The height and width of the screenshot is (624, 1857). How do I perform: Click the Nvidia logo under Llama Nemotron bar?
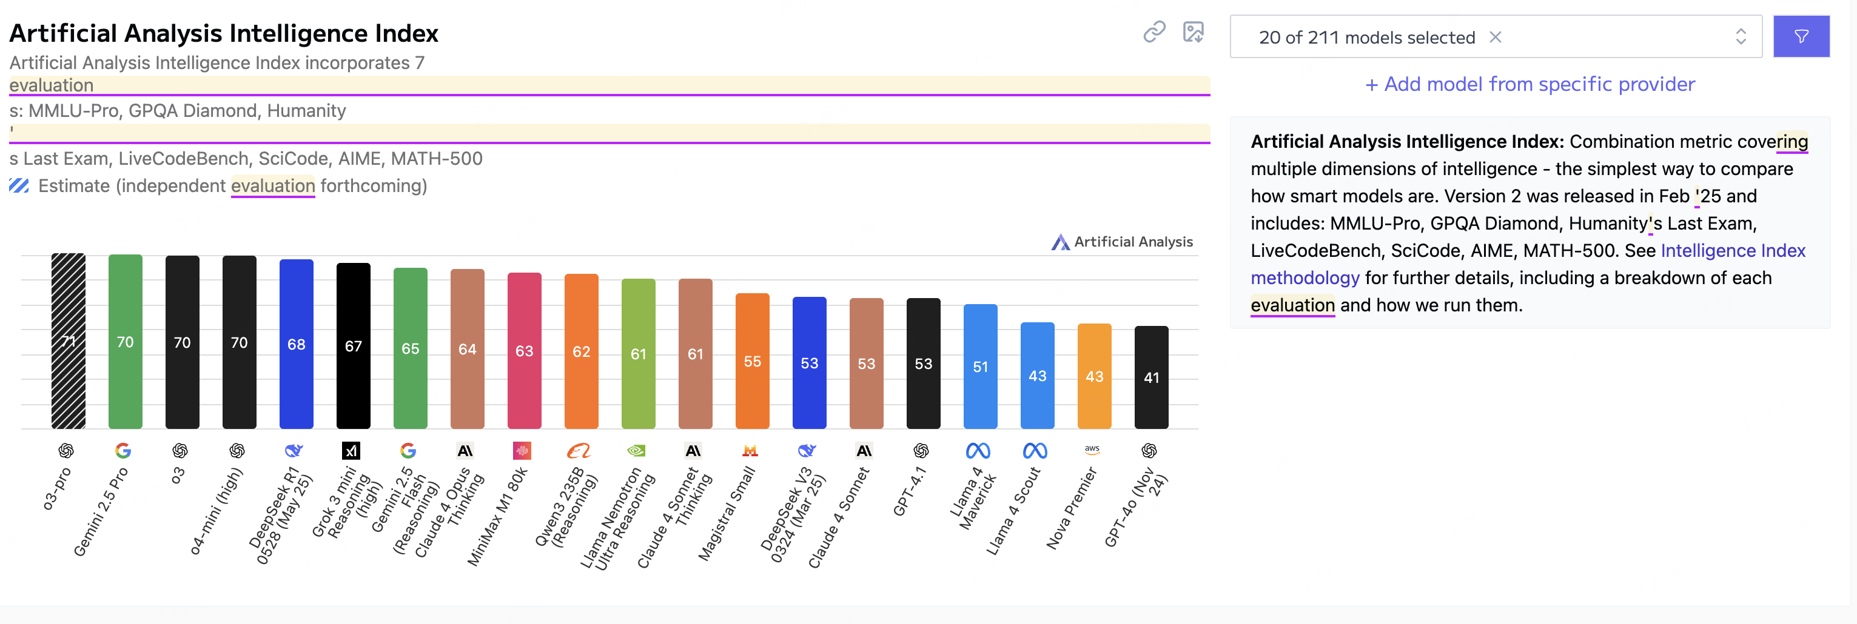(x=636, y=451)
